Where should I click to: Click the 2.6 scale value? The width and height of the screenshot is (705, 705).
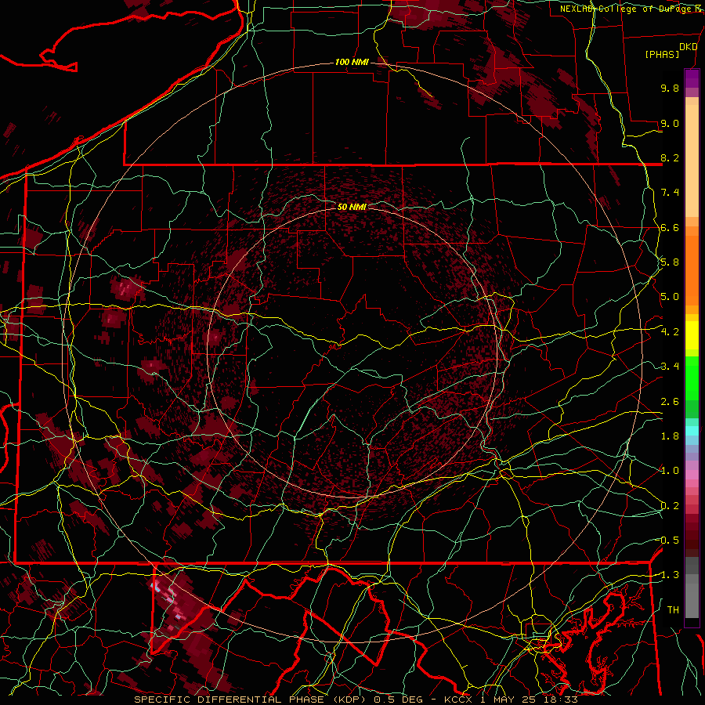coord(670,402)
